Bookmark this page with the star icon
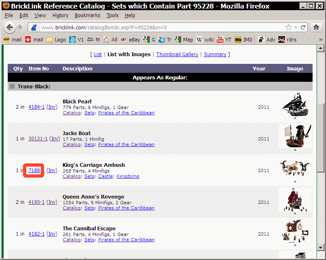 coord(289,27)
